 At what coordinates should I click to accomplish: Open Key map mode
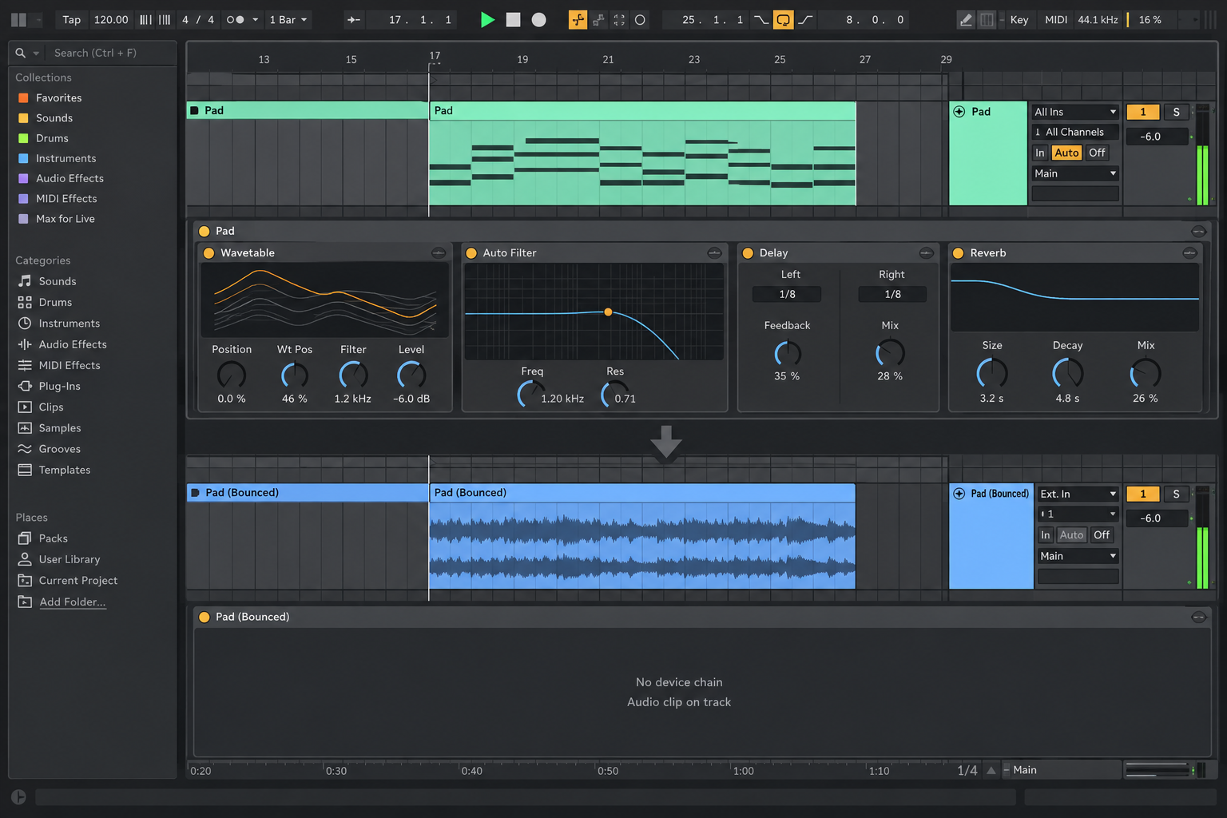1019,20
